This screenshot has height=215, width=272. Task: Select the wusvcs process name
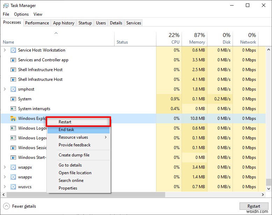point(25,187)
